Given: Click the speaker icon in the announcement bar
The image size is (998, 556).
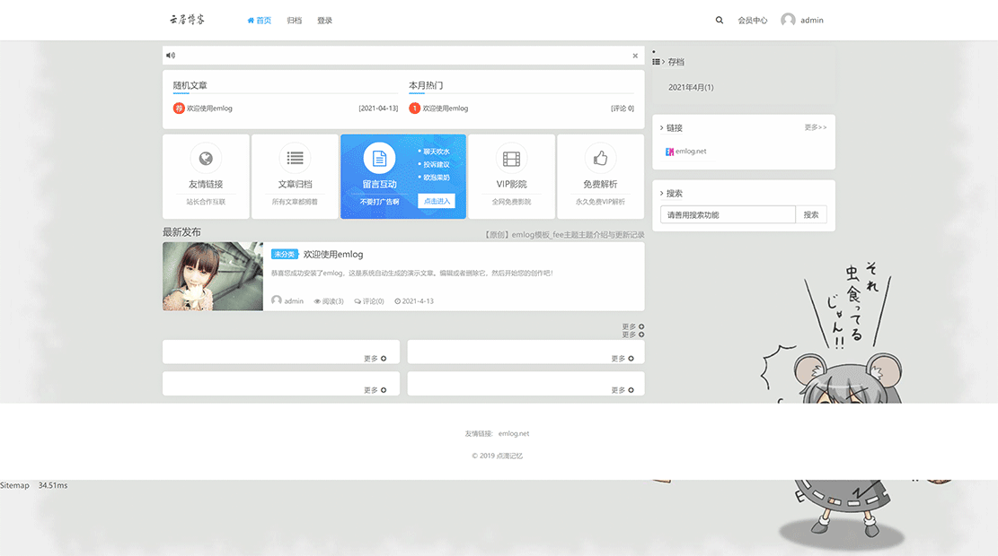Looking at the screenshot, I should 171,55.
